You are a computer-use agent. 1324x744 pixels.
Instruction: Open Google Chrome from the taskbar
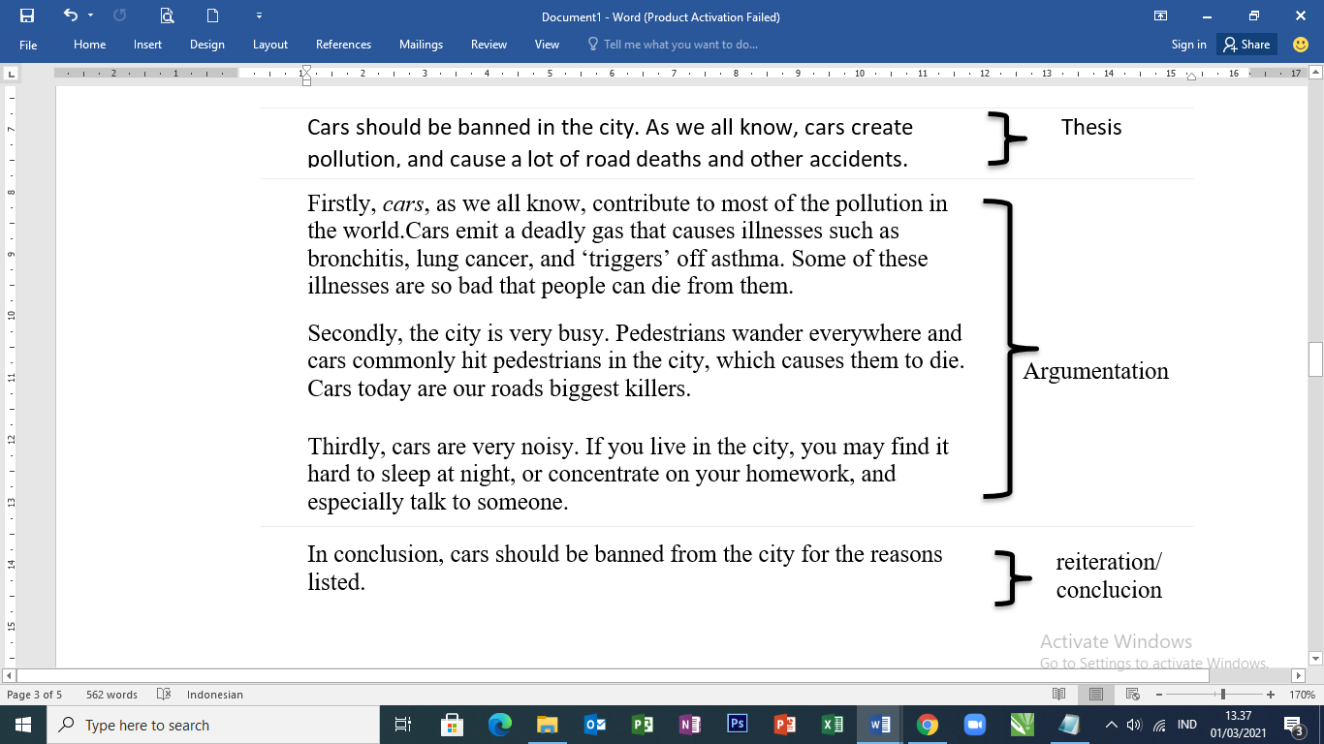(x=927, y=725)
